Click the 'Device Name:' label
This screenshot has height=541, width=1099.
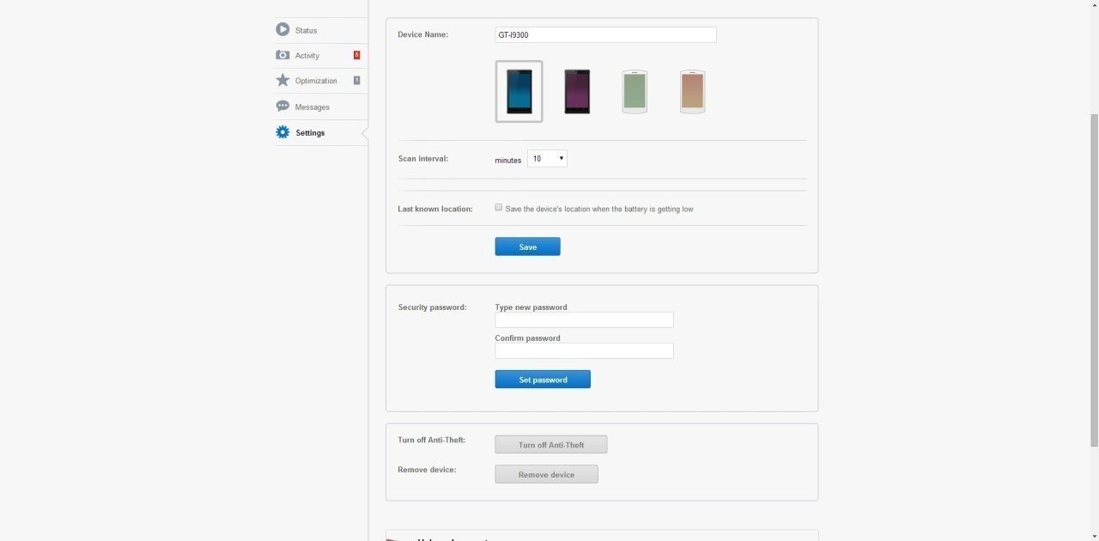(422, 34)
